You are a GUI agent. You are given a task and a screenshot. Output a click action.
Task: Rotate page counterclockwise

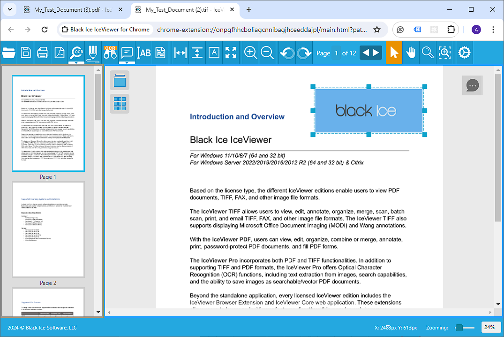pyautogui.click(x=287, y=53)
